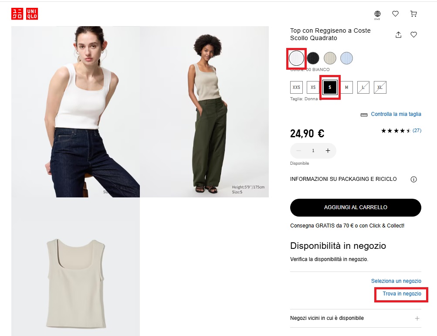The width and height of the screenshot is (437, 336).
Task: Click Trova in negozio link
Action: pos(402,294)
